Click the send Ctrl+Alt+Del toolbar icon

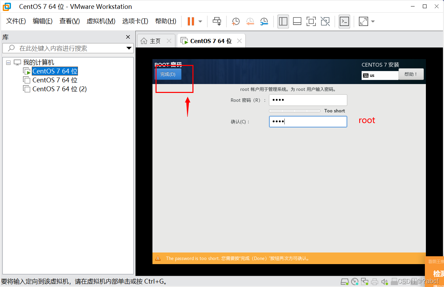217,21
